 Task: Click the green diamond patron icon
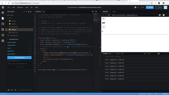point(135,7)
